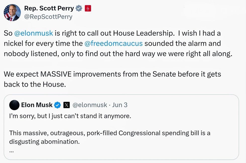Screen dimensions: 246x163
Task: Expand the quoted tweet via the ellipsis
Action: point(12,151)
